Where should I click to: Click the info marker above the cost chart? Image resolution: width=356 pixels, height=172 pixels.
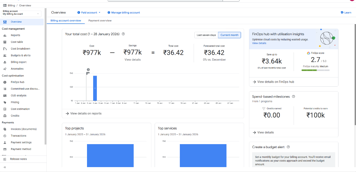point(88,70)
